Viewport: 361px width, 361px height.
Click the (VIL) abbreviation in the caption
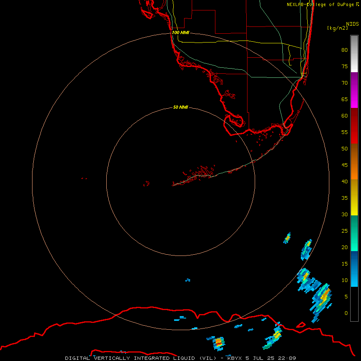[x=208, y=358]
